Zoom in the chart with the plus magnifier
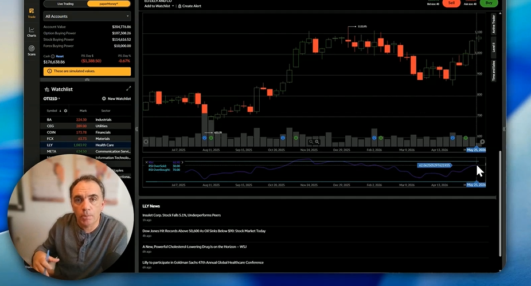 (317, 142)
